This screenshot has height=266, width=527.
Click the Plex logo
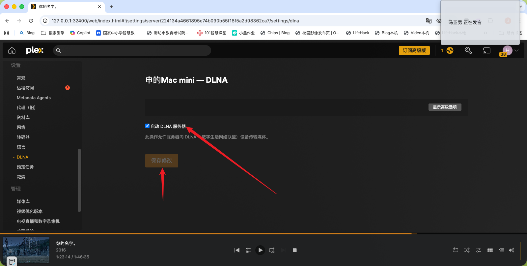click(x=35, y=50)
